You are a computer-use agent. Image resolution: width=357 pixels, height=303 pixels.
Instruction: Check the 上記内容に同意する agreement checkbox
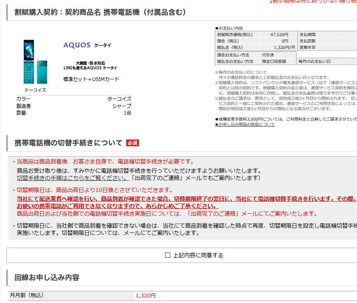pyautogui.click(x=167, y=255)
